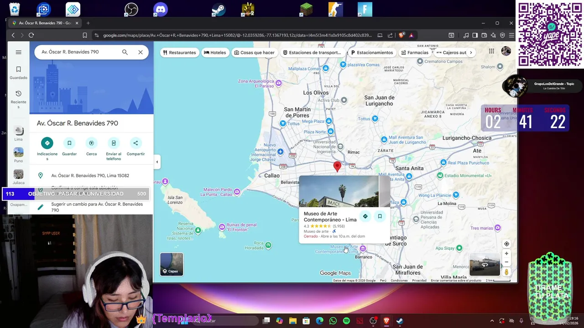Select the Puno recent place thumbnail
Screen dimensions: 584x328
coord(18,155)
